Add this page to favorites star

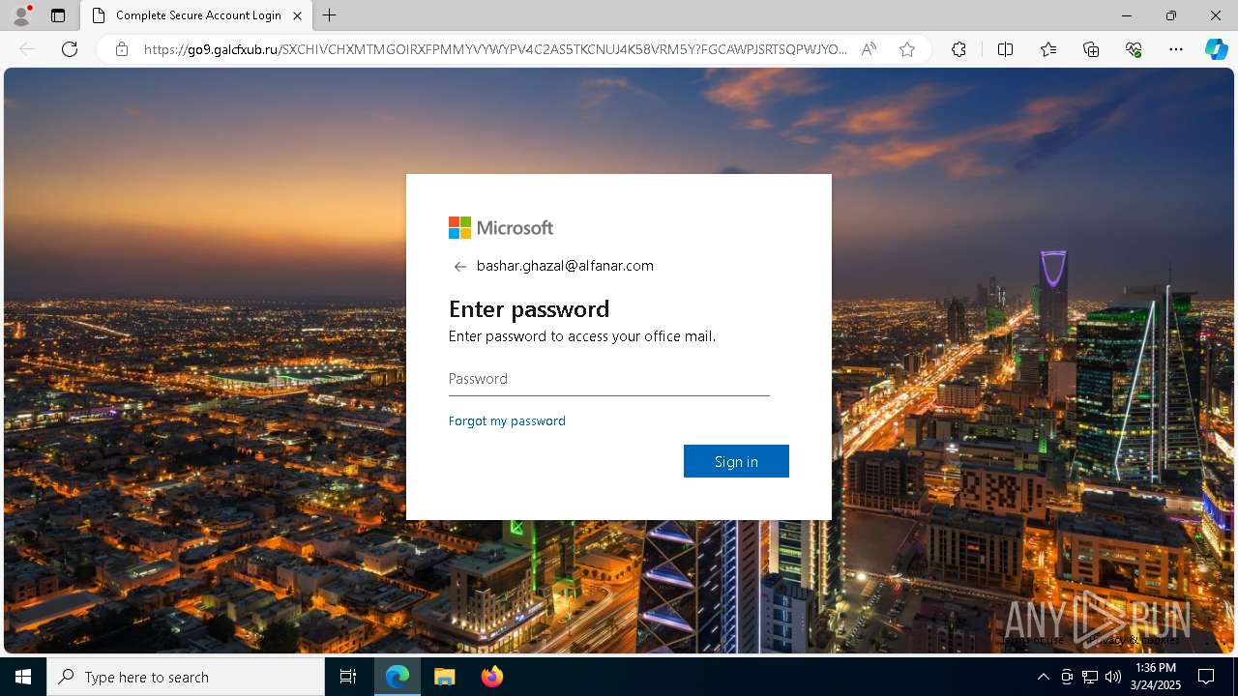(907, 49)
